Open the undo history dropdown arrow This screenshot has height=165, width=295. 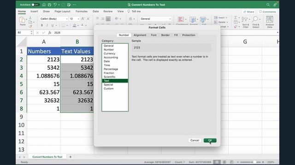click(59, 5)
